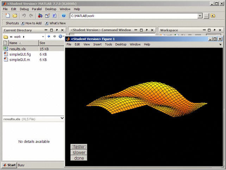The height and width of the screenshot is (170, 226).
Task: Maximize the Workspace panel
Action: pyautogui.click(x=209, y=30)
